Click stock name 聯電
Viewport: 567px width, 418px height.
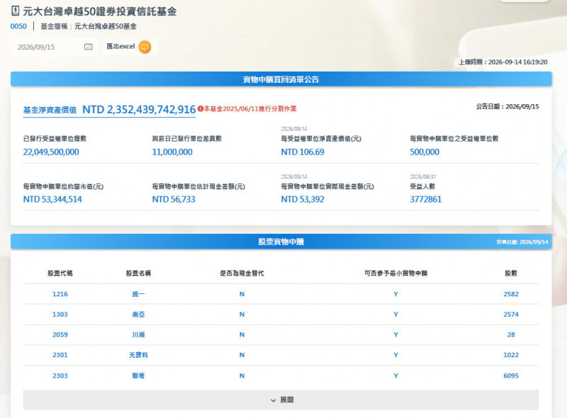click(x=138, y=375)
